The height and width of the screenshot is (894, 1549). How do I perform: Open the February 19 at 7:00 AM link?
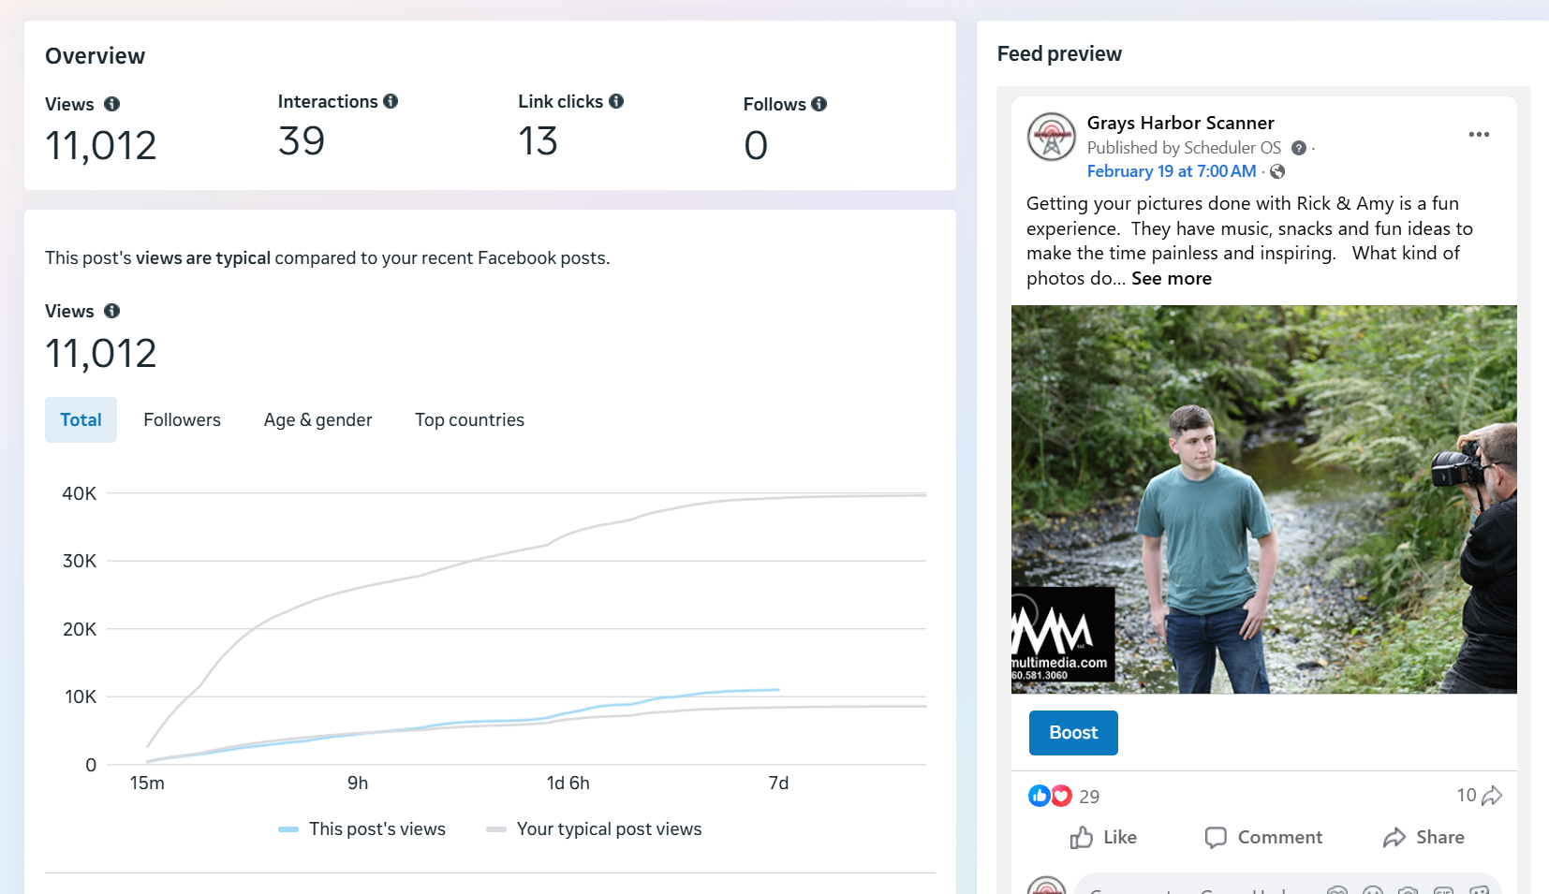point(1171,171)
